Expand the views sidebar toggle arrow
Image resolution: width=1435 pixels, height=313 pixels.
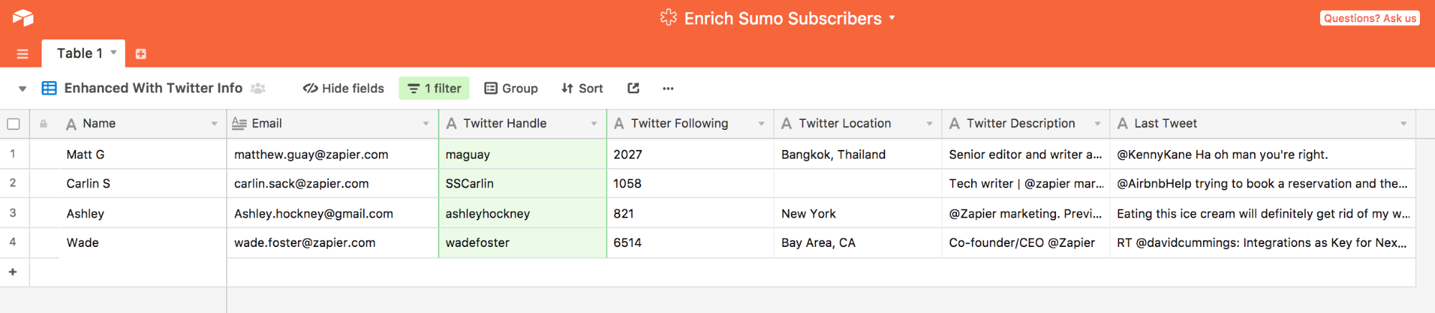(x=22, y=89)
